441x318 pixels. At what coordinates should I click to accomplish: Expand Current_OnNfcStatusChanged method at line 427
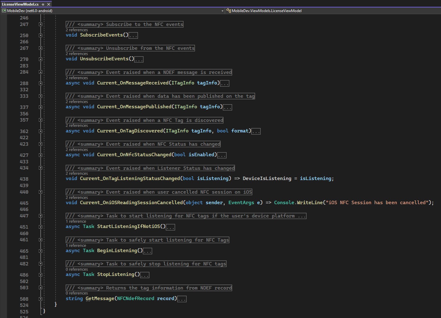click(x=40, y=155)
